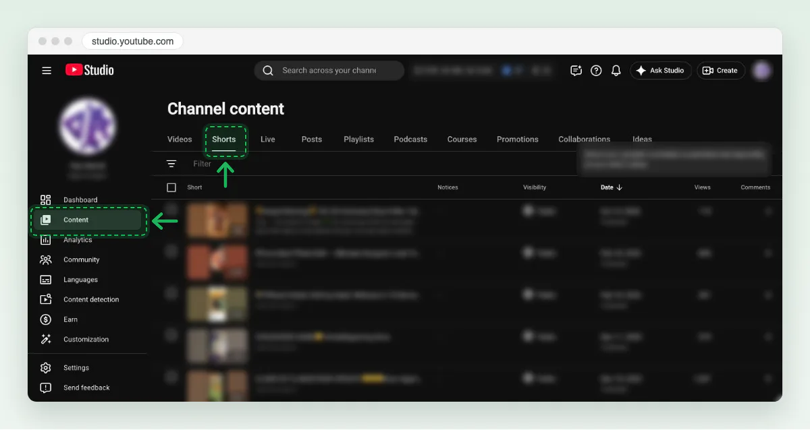Click the filter lines icon
810x430 pixels.
(x=171, y=164)
